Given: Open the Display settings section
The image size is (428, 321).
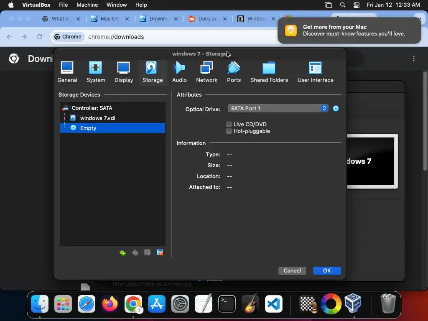Looking at the screenshot, I should 124,72.
